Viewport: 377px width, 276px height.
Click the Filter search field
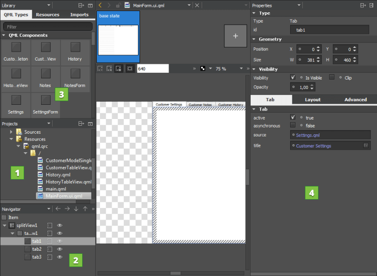(x=47, y=26)
